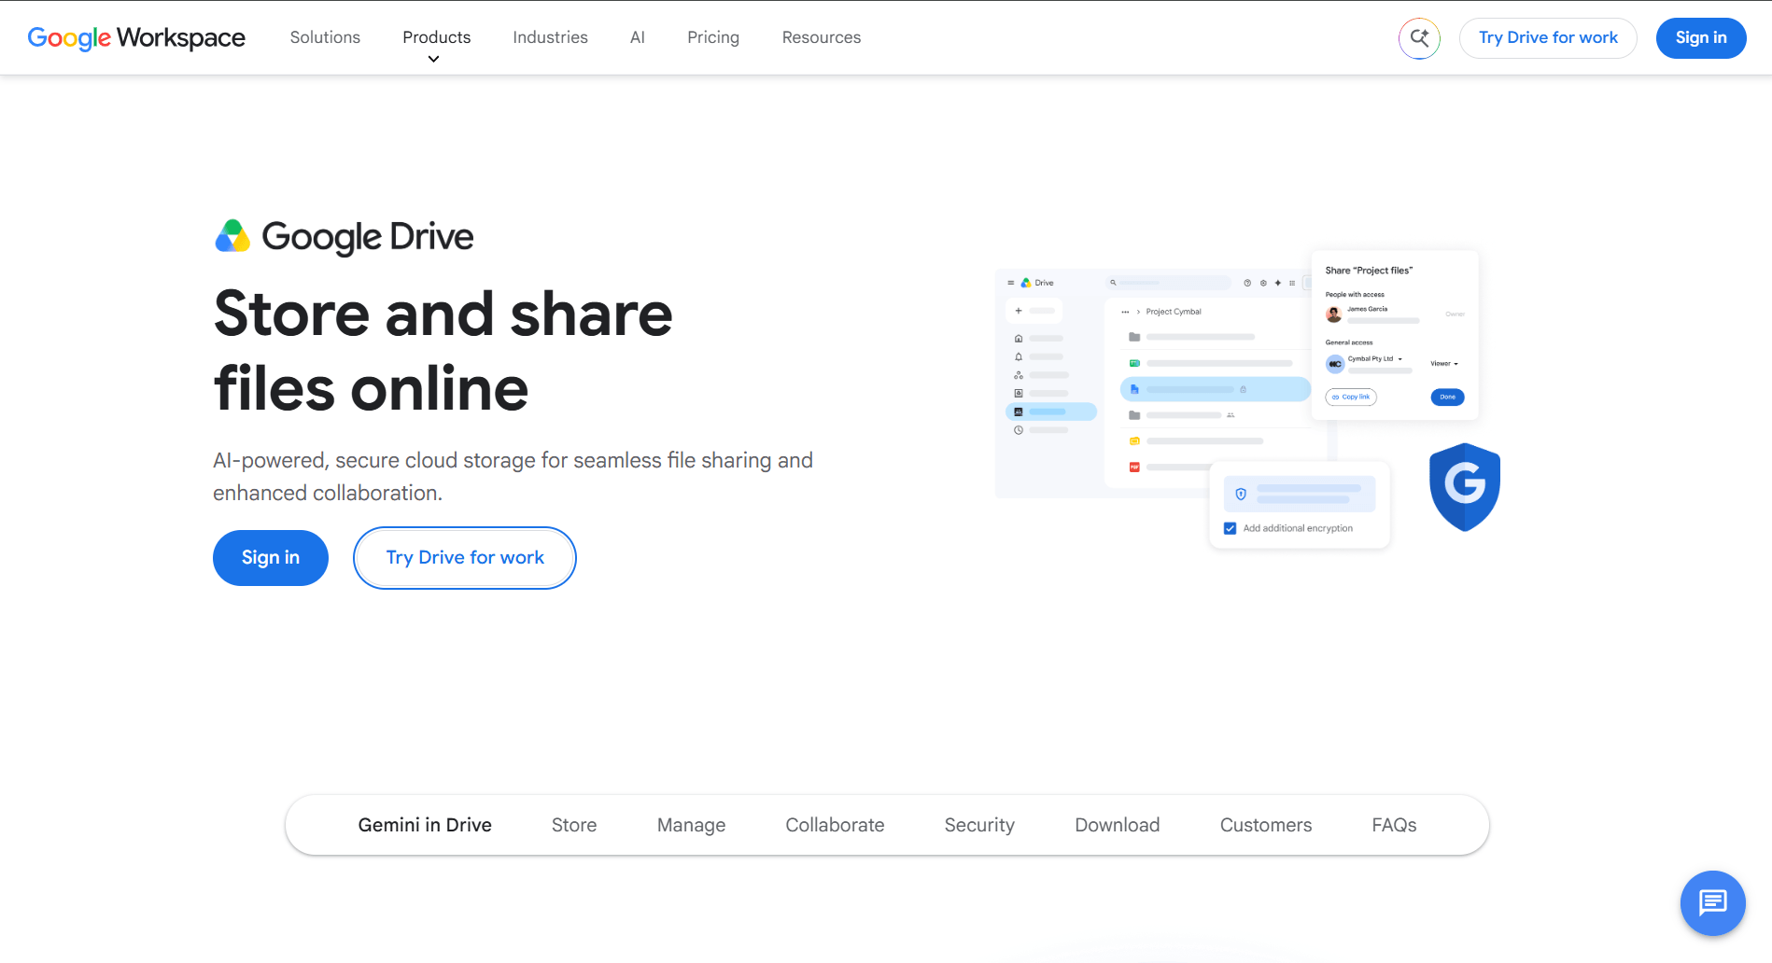
Task: Click the 'AI-powered, secure cloud storage' description text
Action: [513, 477]
